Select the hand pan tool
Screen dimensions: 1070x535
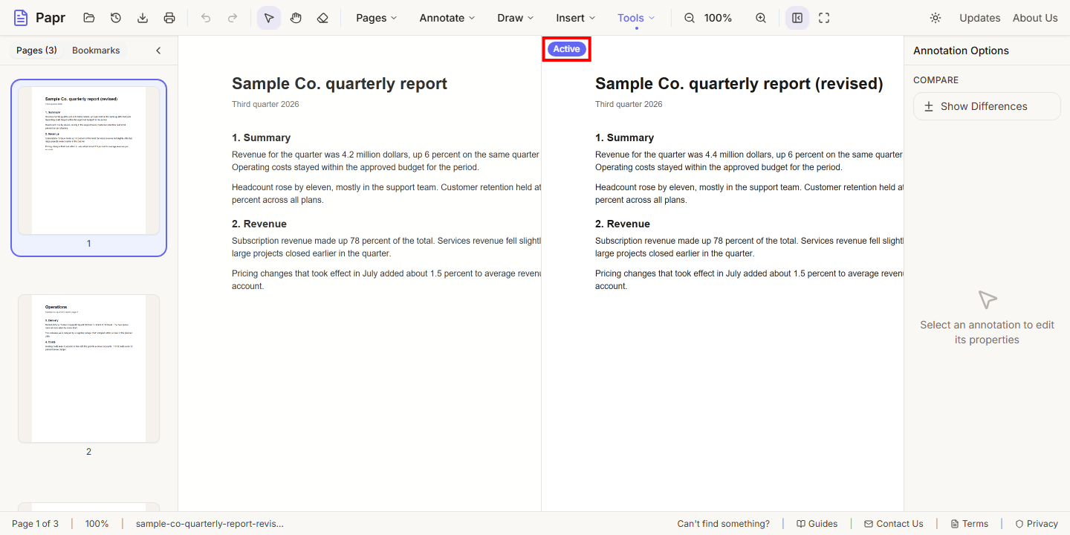(296, 18)
